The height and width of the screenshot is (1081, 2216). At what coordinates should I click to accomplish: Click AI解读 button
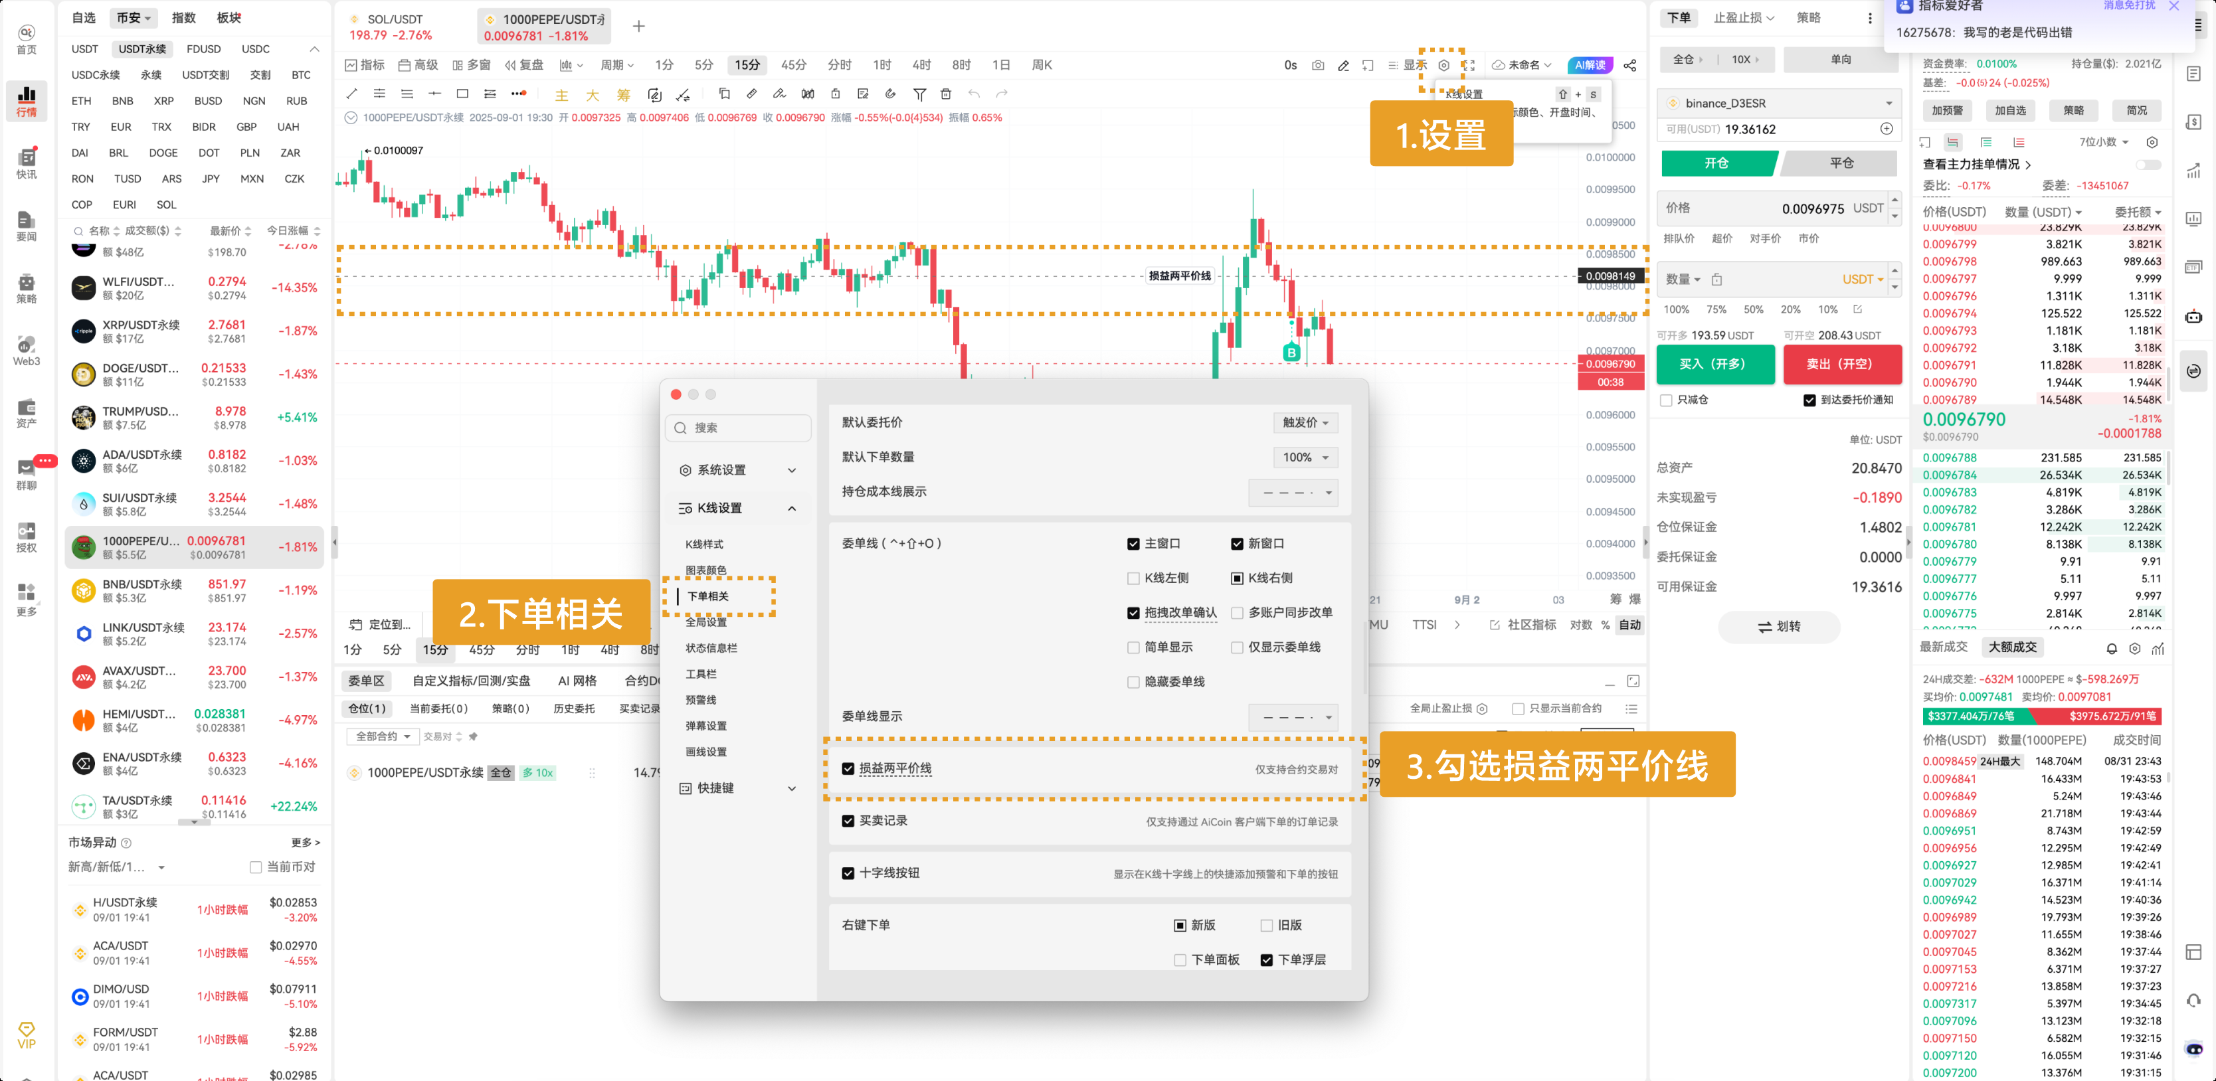click(x=1590, y=65)
